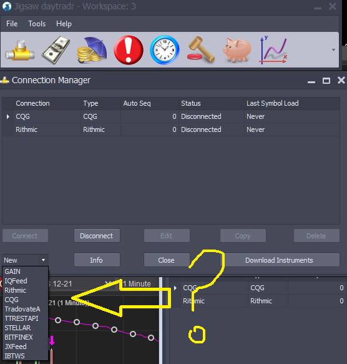The width and height of the screenshot is (347, 364).
Task: Click the Close button
Action: 167,260
